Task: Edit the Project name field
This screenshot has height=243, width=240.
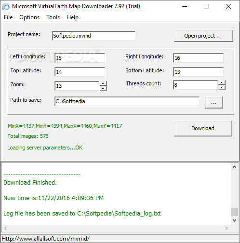Action: pyautogui.click(x=93, y=36)
